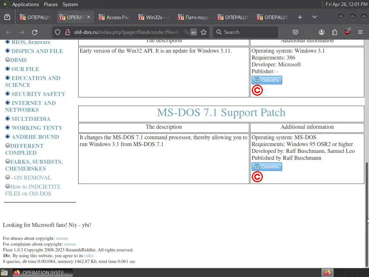This screenshot has height=277, width=369.
Task: Click the copyright icon under MS-DOS patch
Action: coord(257,177)
